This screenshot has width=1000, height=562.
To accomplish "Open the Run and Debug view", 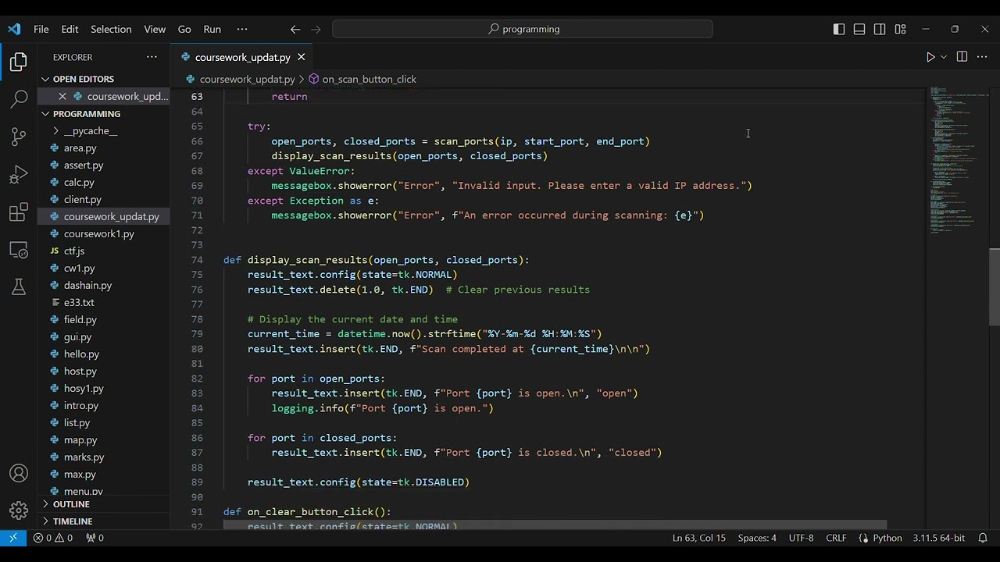I will click(x=19, y=174).
